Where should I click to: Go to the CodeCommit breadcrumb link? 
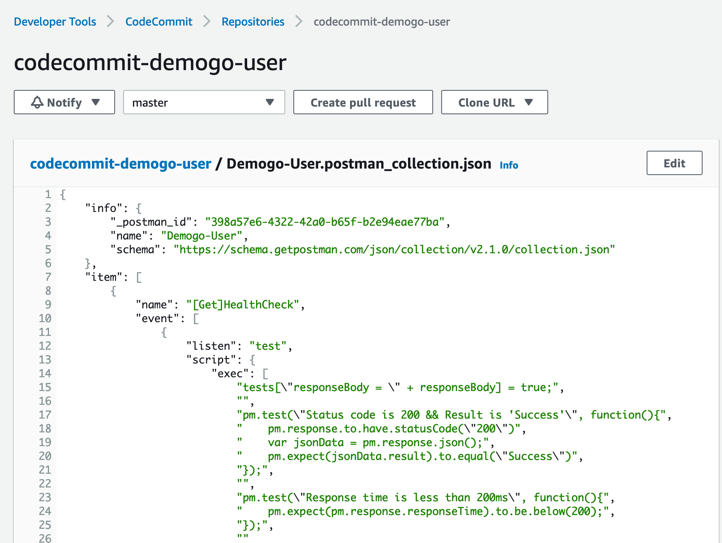coord(159,21)
